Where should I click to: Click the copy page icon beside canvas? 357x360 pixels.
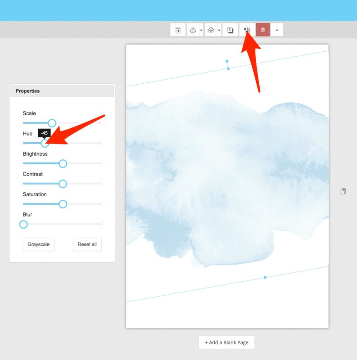[x=343, y=191]
